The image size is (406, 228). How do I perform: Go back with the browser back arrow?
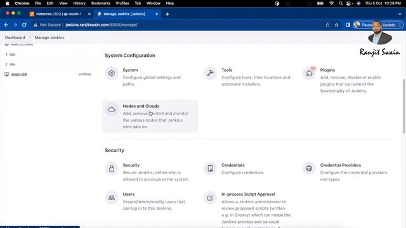[6, 25]
